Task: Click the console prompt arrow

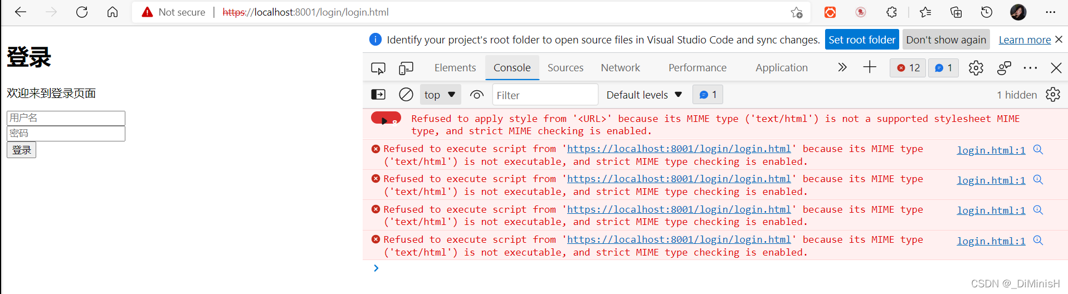Action: (376, 268)
